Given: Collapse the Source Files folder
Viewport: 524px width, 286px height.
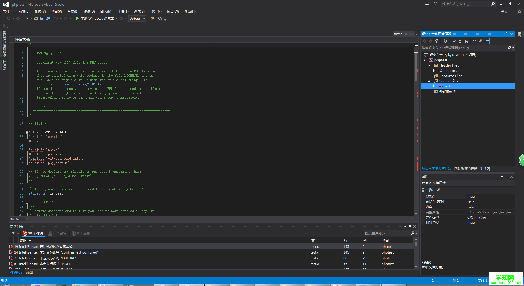Looking at the screenshot, I should tap(429, 81).
